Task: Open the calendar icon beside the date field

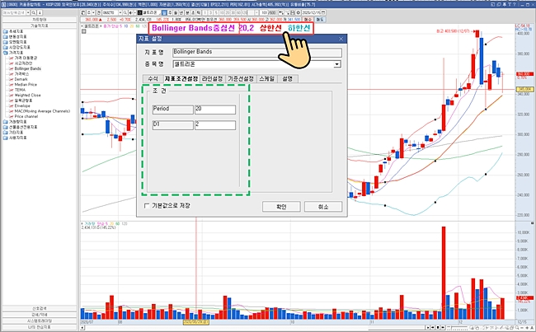Action: point(323,12)
